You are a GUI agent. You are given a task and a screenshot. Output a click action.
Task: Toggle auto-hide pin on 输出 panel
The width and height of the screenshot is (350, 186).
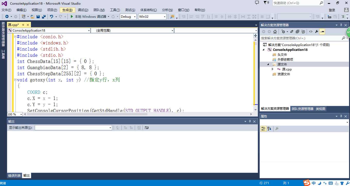click(x=250, y=121)
